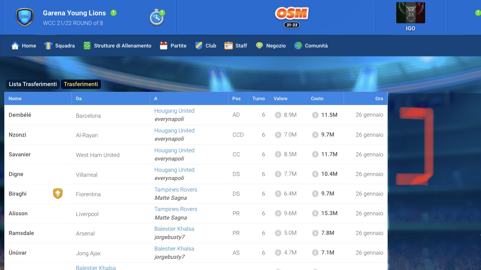Select the Trasferimenti tab
Screen dimensions: 481x270
[81, 84]
